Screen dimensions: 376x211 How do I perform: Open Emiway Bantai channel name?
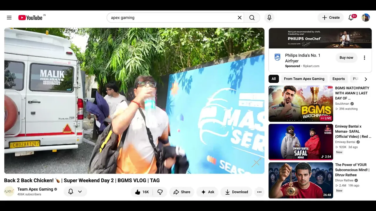pos(345,142)
